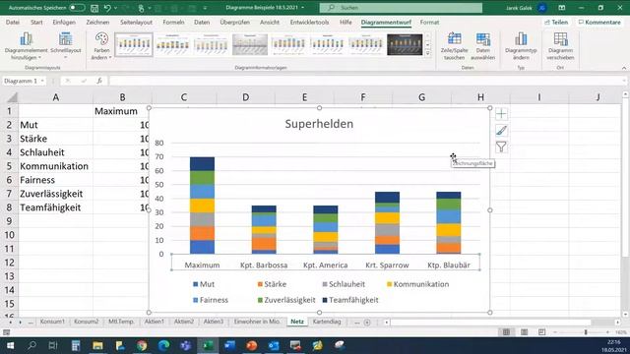Click inside the formula bar
The image size is (630, 354).
365,81
